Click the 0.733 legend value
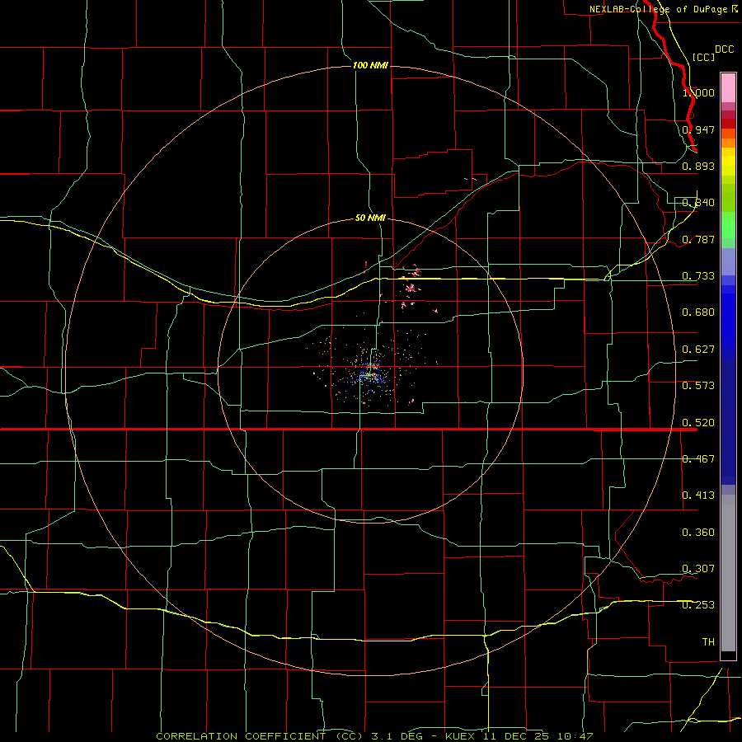This screenshot has height=742, width=742. 698,276
